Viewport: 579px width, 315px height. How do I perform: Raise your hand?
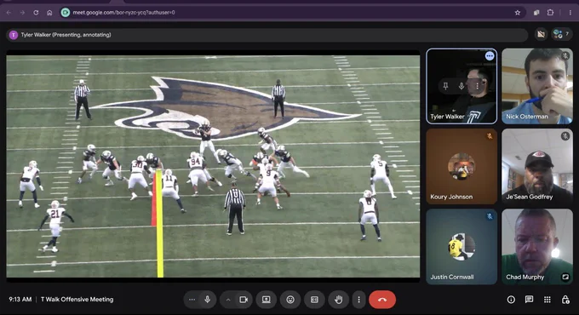(x=338, y=300)
